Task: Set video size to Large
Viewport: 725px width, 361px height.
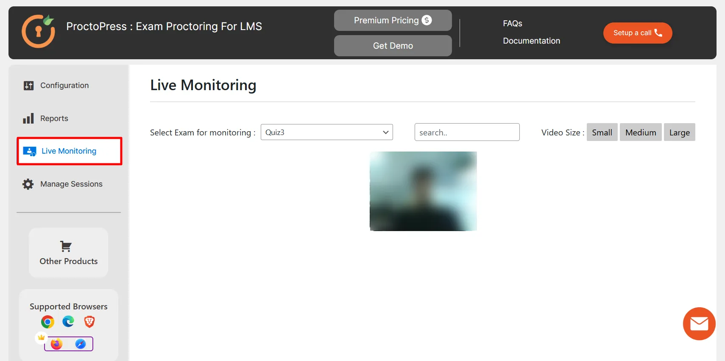Action: click(x=680, y=132)
